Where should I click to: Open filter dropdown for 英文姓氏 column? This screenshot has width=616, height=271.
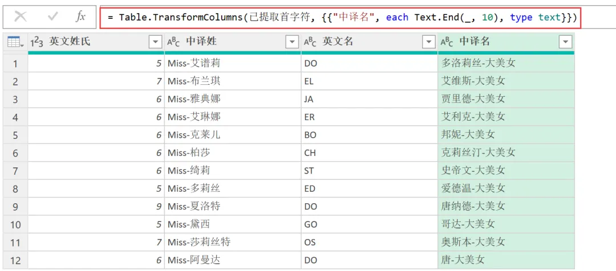155,42
